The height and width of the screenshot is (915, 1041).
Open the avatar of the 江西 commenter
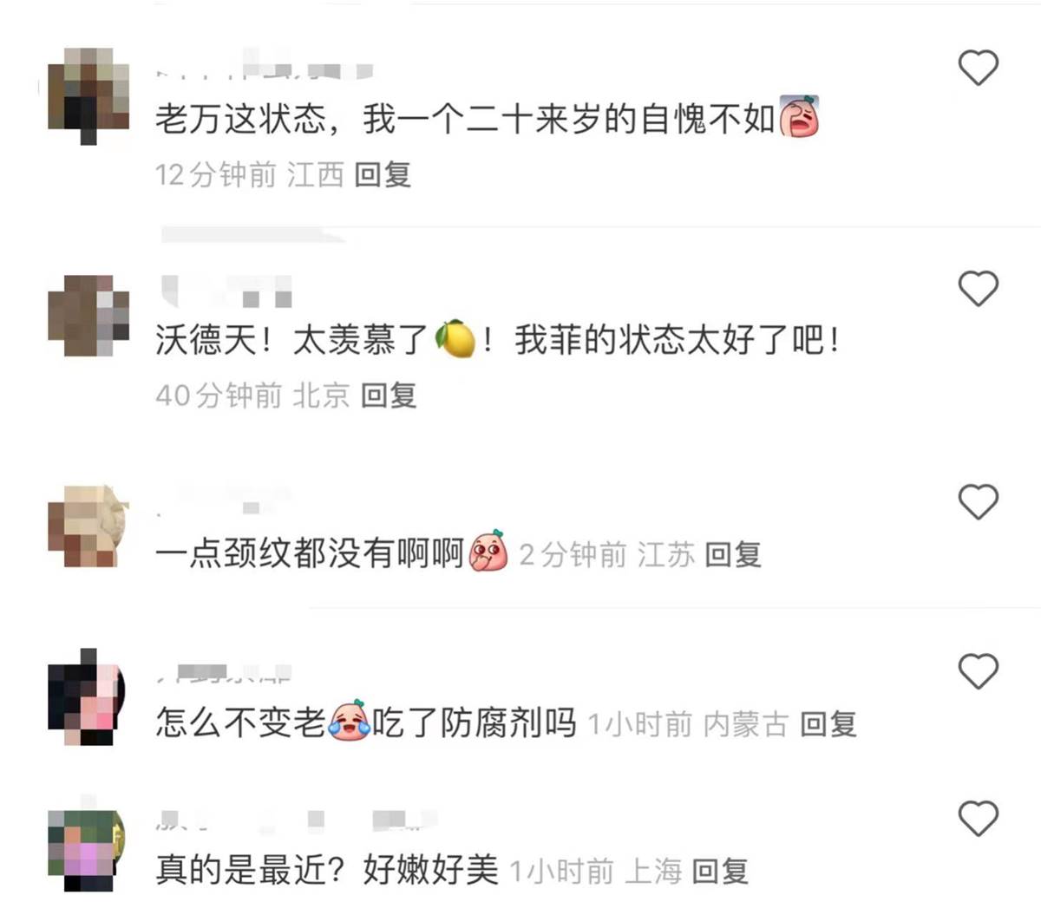coord(87,95)
